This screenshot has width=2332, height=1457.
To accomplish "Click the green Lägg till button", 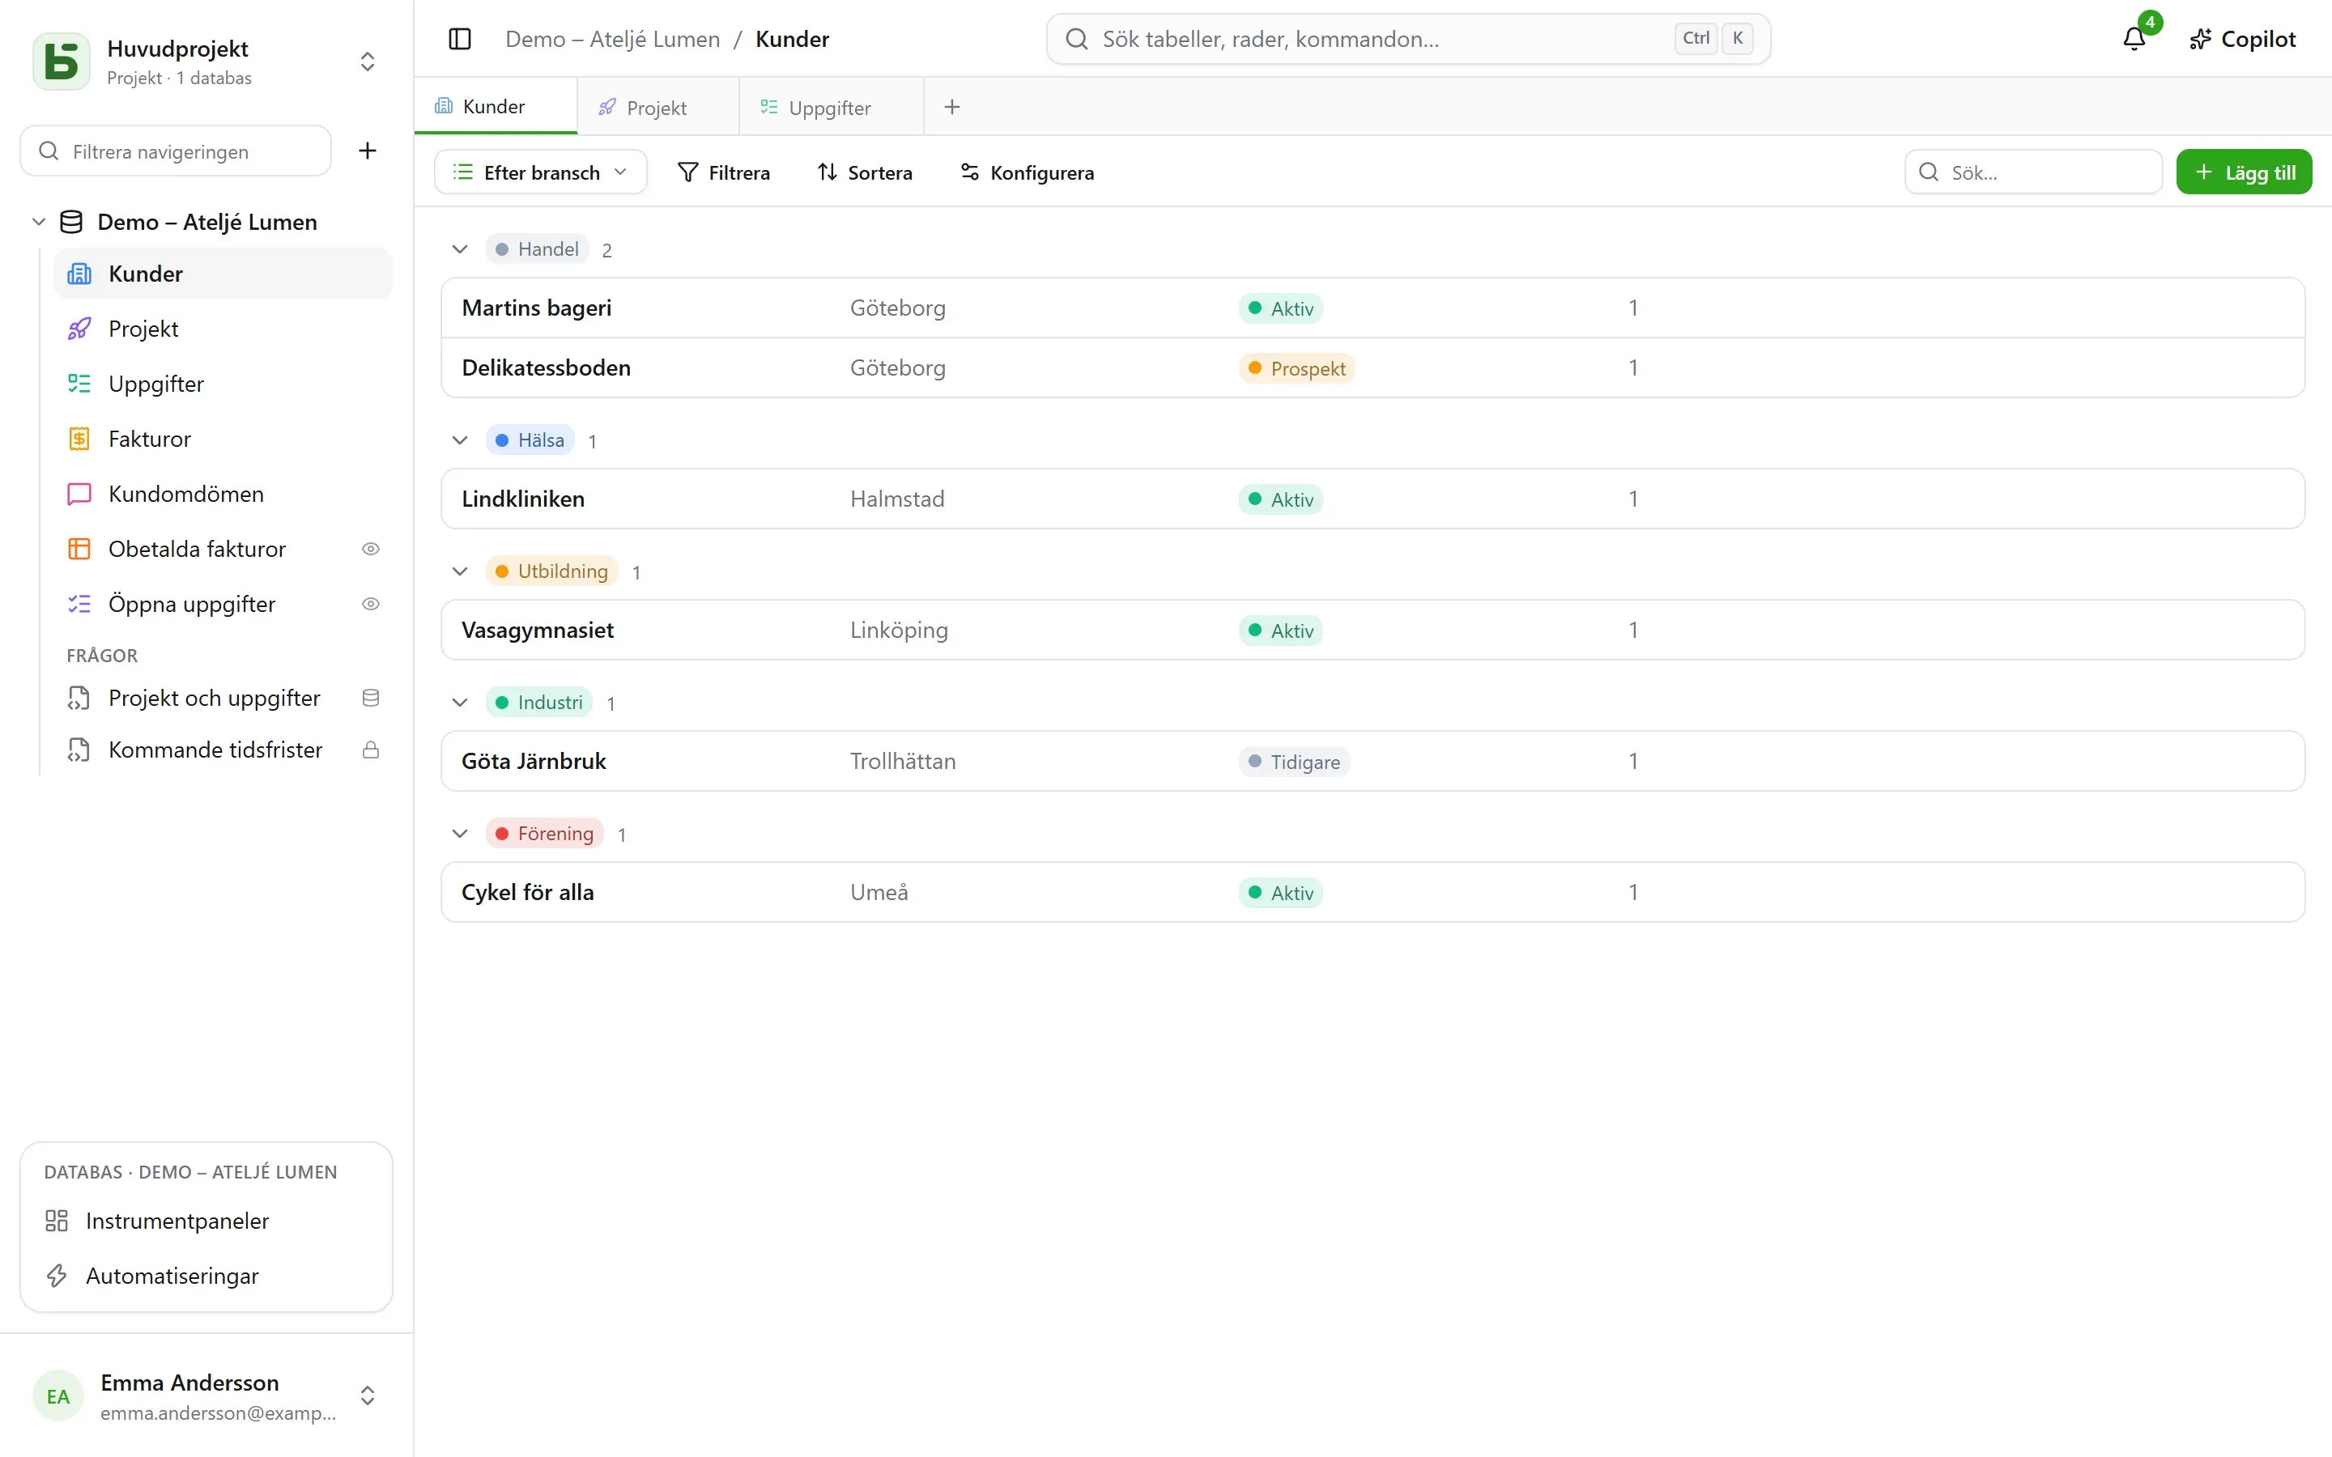I will point(2244,172).
